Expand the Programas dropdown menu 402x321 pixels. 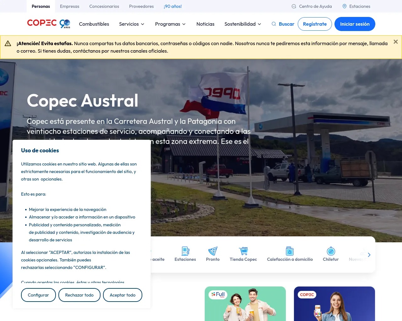point(171,24)
